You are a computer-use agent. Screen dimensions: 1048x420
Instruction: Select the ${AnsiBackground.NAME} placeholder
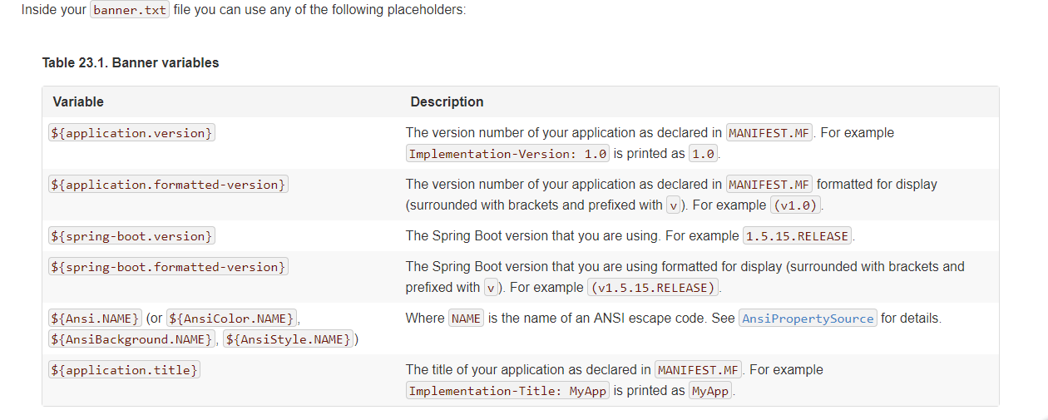click(x=132, y=339)
